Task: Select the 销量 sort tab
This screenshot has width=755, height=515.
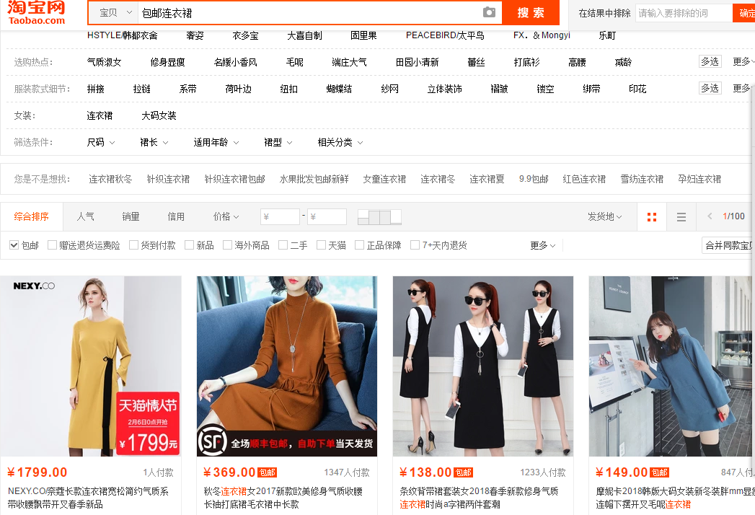Action: coord(131,216)
